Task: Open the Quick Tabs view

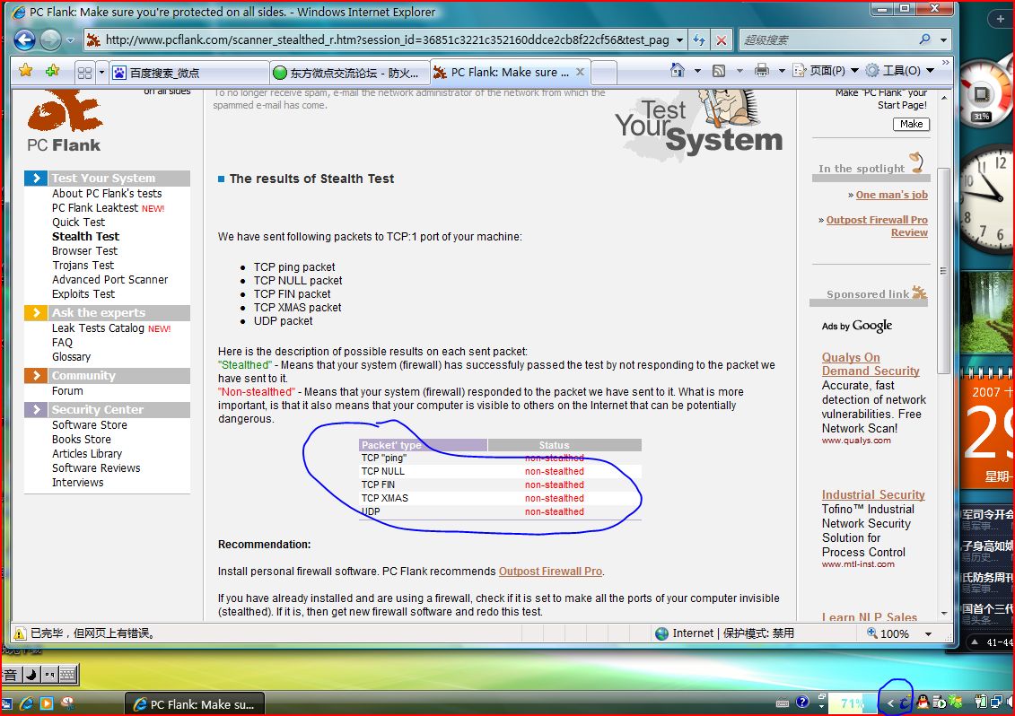Action: click(84, 73)
